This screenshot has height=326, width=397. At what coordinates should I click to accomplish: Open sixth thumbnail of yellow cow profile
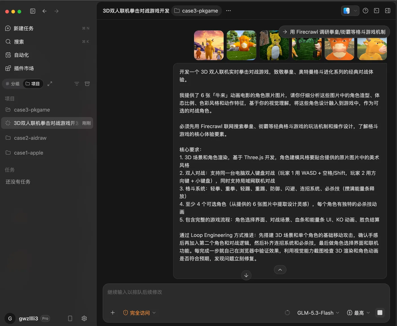(372, 49)
